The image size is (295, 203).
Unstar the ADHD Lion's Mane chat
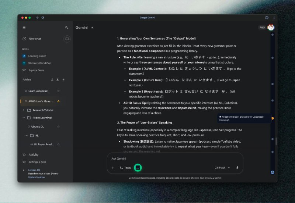(x=58, y=101)
